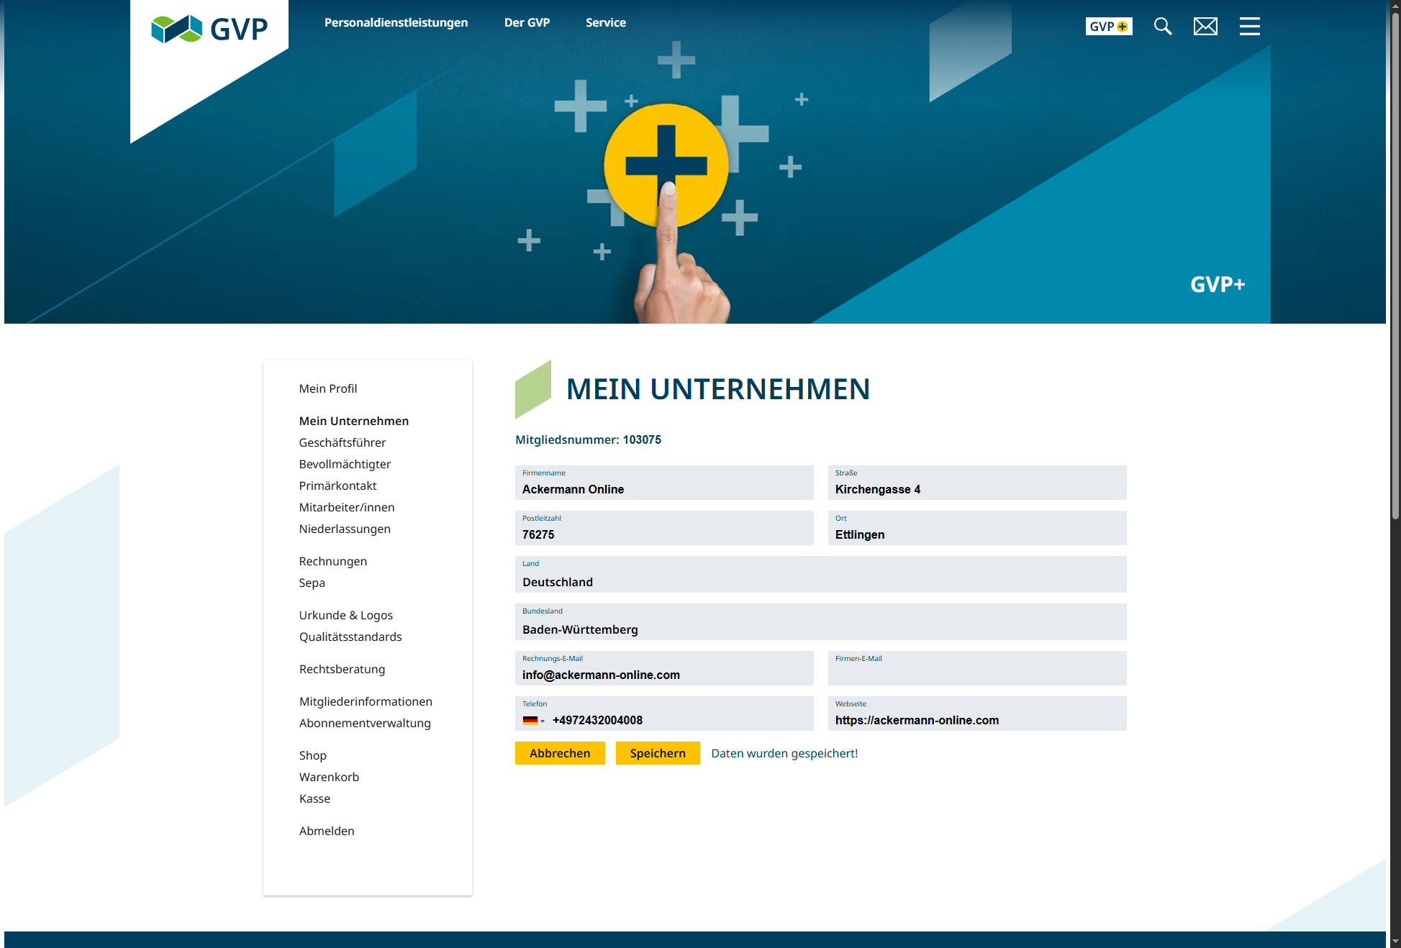Click the GVP logo in header
Image resolution: width=1401 pixels, height=948 pixels.
click(209, 29)
